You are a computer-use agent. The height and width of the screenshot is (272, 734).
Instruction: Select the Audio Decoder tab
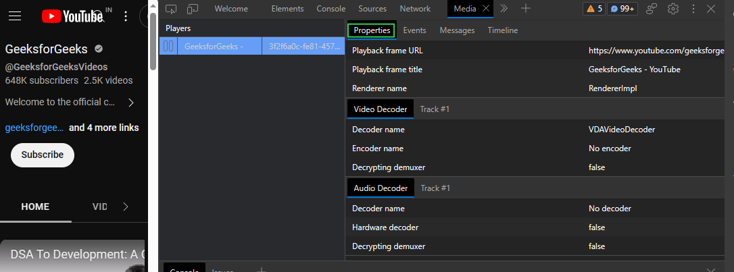tap(381, 188)
